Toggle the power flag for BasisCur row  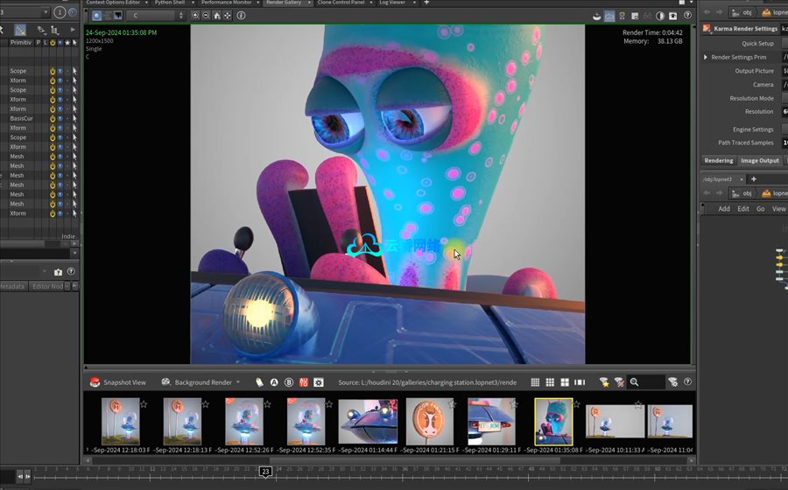[53, 118]
